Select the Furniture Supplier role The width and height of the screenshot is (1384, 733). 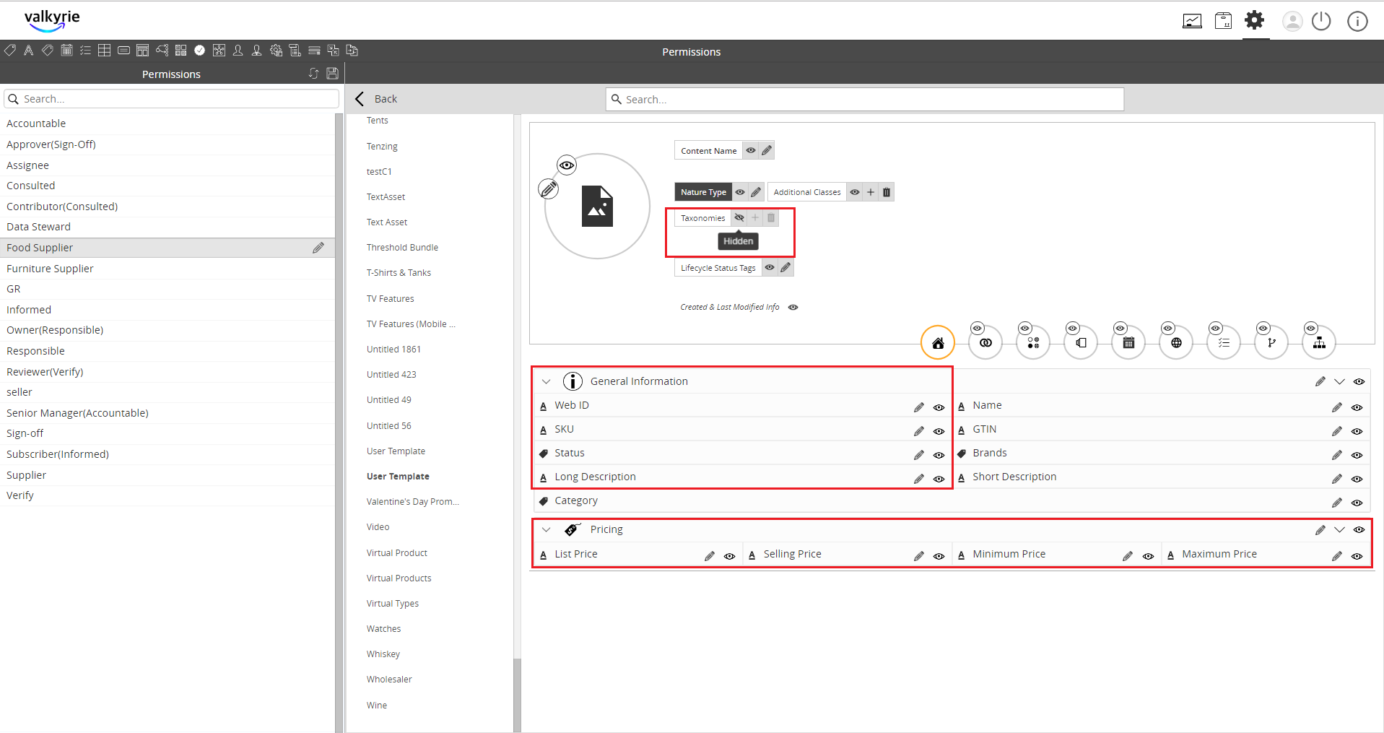click(x=167, y=269)
